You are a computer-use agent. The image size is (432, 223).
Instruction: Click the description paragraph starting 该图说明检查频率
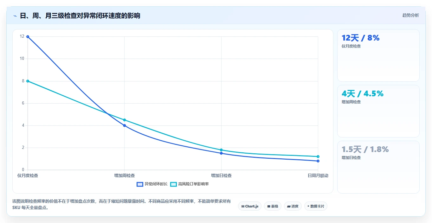[122, 205]
